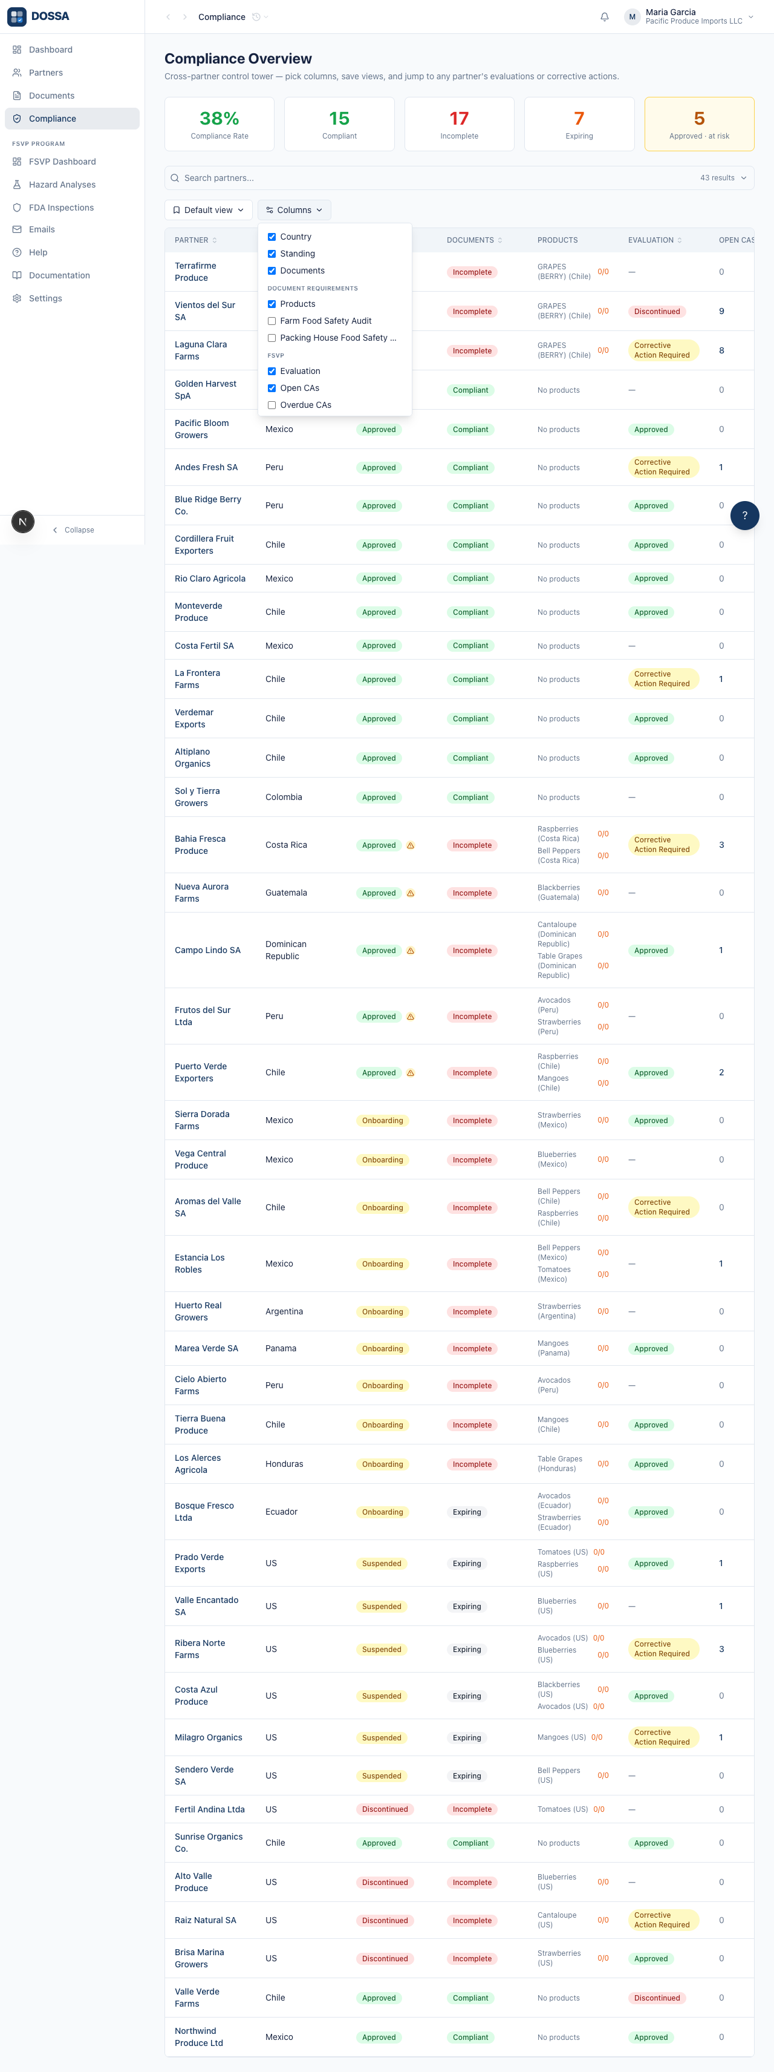This screenshot has height=2072, width=774.
Task: Enable Packing House Food Safety column
Action: pos(272,338)
